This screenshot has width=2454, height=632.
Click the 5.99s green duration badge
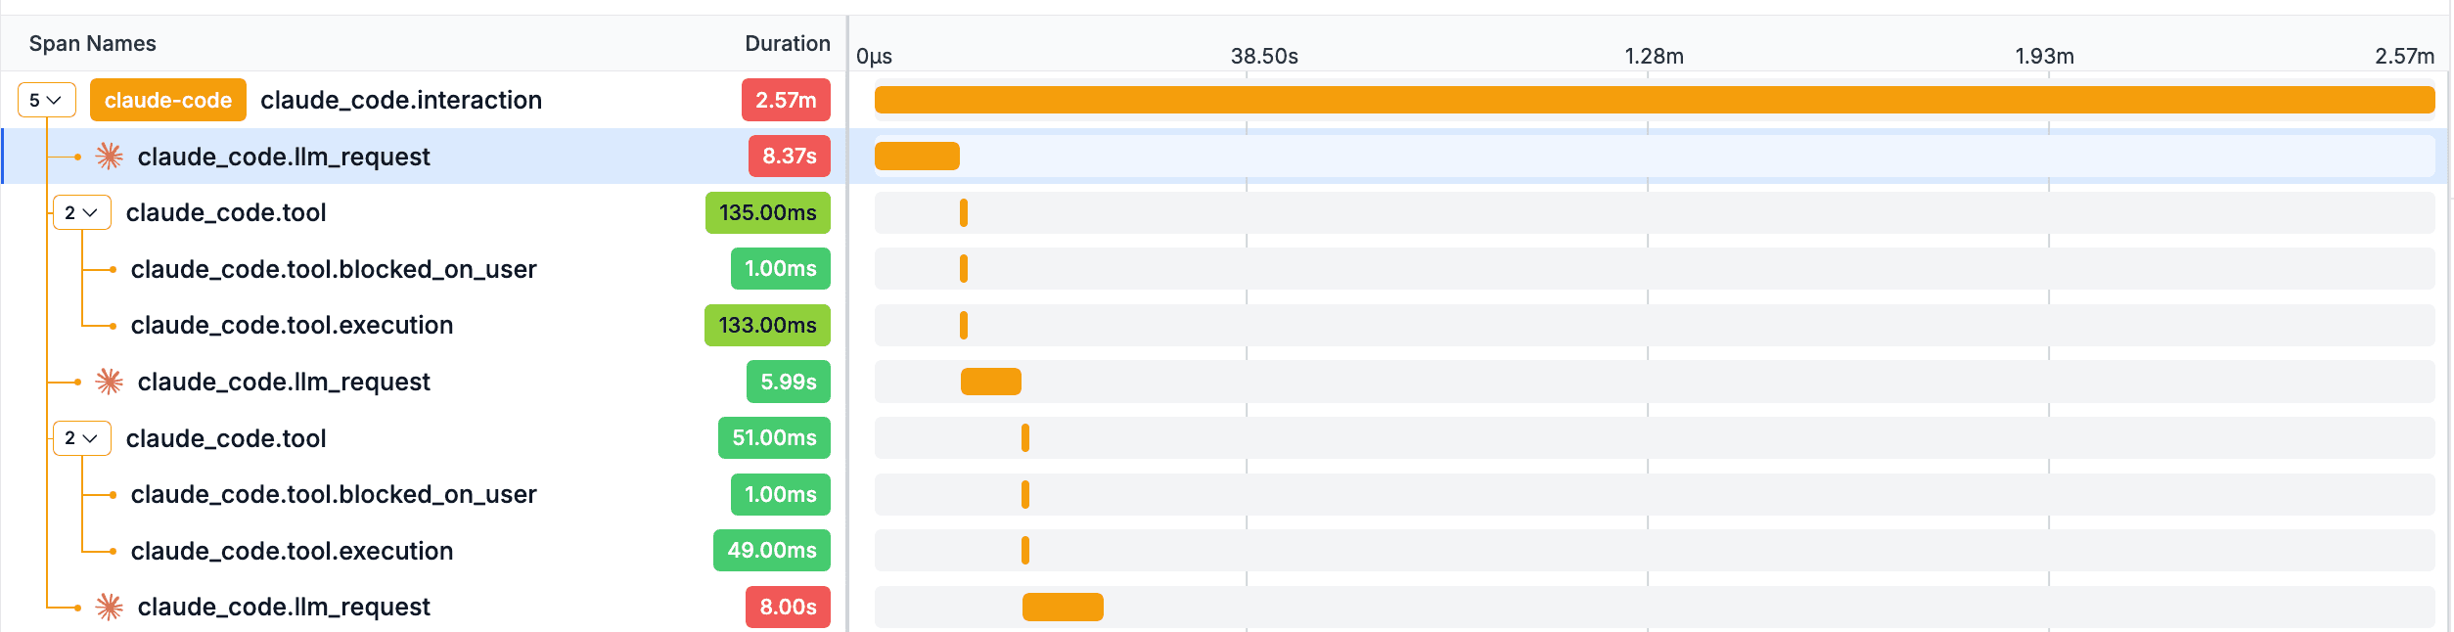[789, 382]
